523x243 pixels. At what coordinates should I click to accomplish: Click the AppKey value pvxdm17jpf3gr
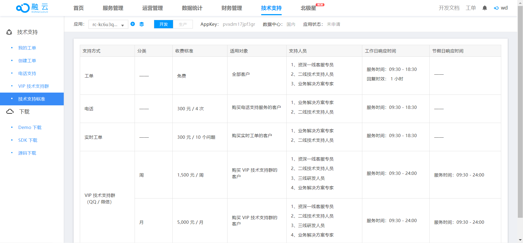coord(239,24)
